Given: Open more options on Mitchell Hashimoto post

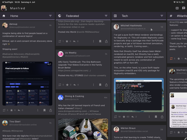Looking at the screenshot, I should 149,117.
